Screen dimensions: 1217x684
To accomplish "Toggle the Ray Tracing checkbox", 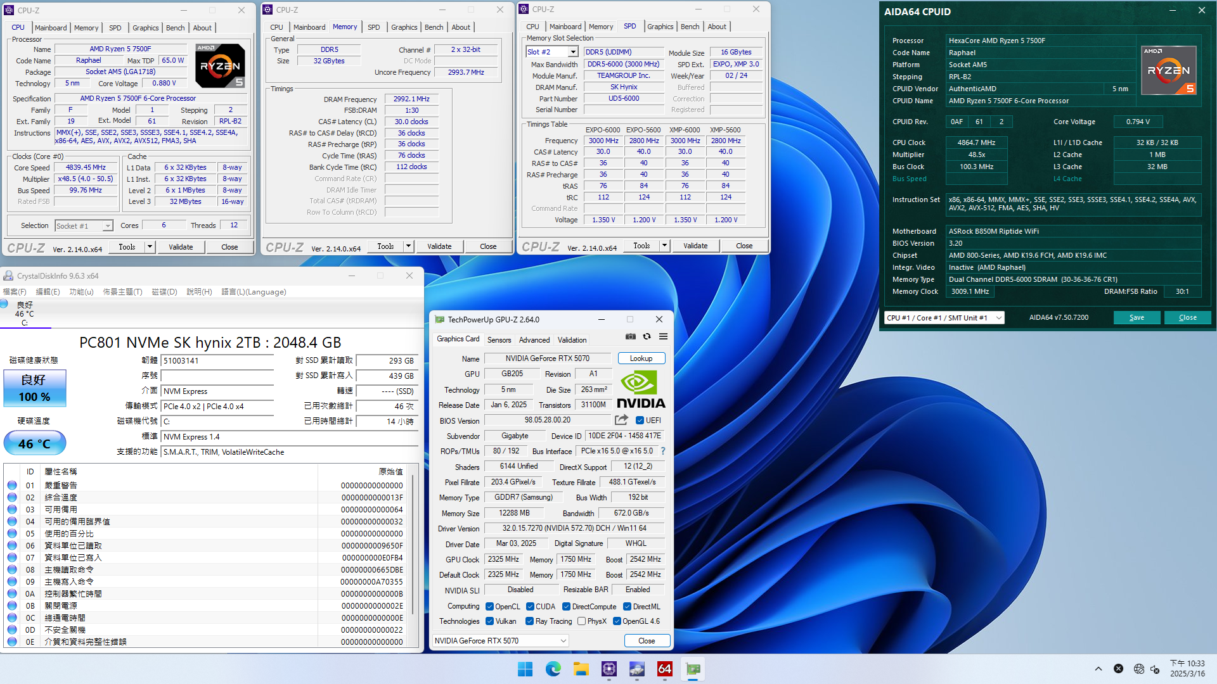I will 529,621.
